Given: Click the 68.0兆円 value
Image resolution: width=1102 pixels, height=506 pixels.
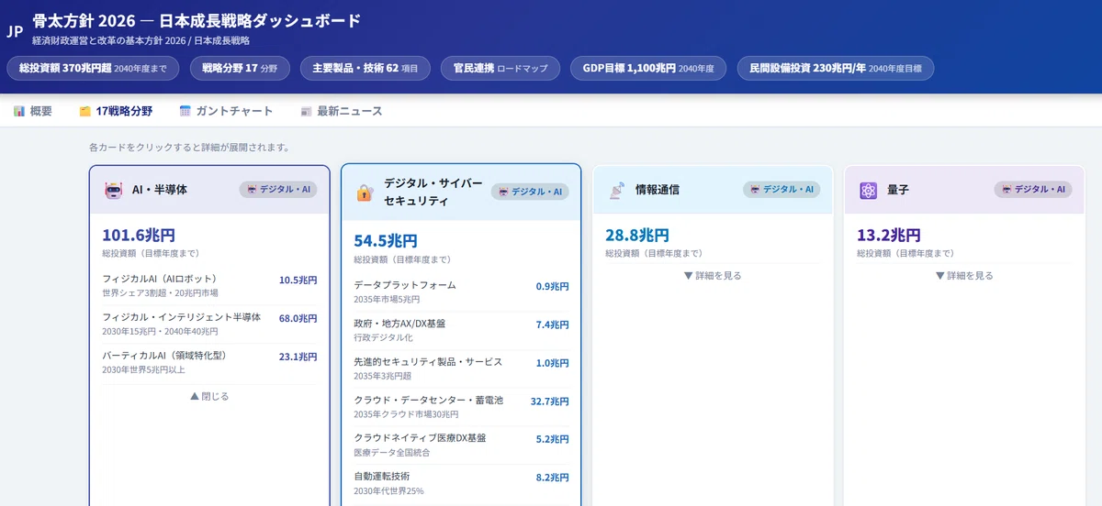Looking at the screenshot, I should point(298,319).
